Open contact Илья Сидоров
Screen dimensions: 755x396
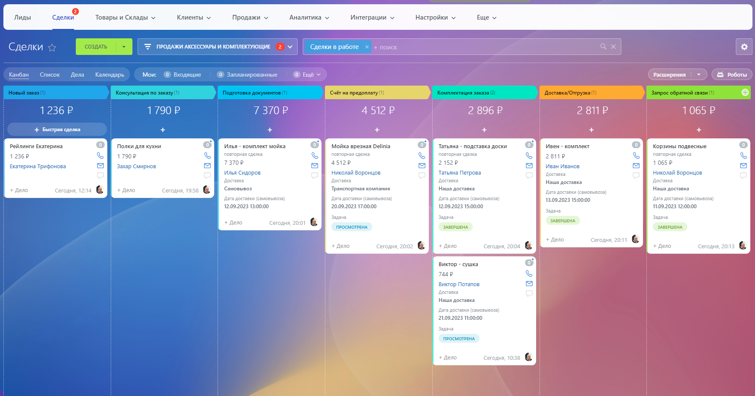click(x=242, y=173)
